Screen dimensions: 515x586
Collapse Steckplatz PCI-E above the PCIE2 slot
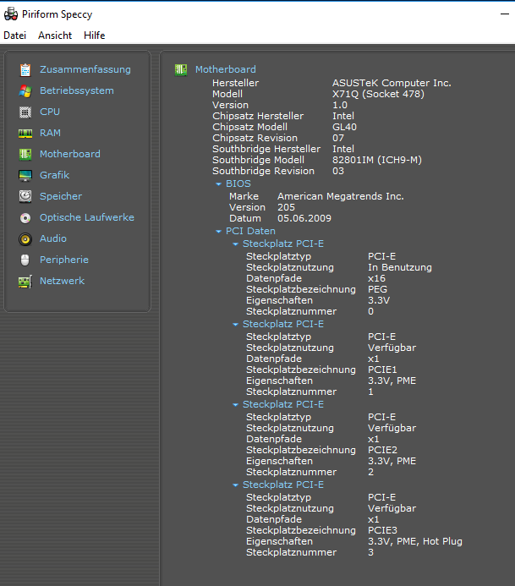(x=235, y=405)
